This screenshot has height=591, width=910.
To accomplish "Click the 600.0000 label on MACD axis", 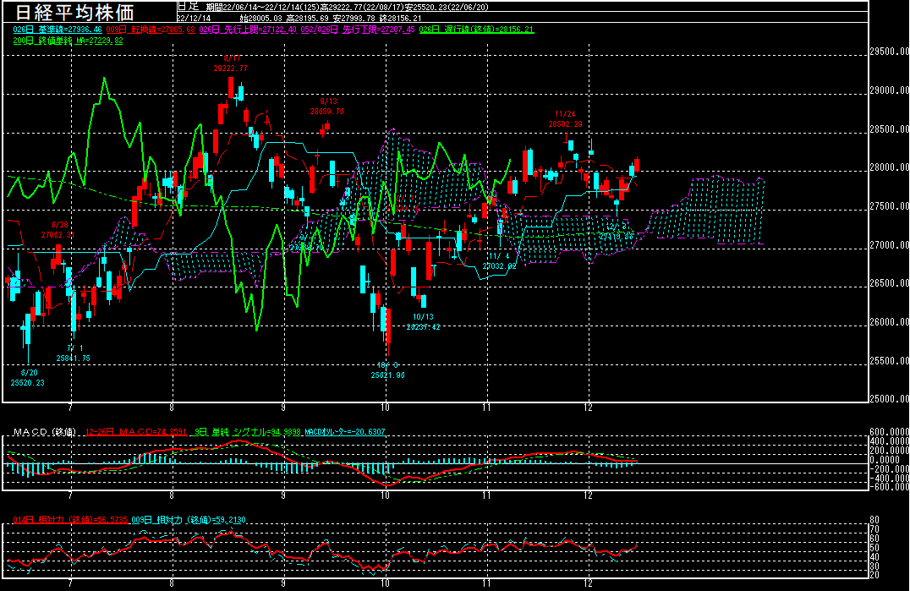I will pyautogui.click(x=890, y=432).
